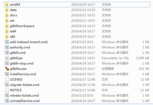Select the file name amd64

tap(15, 5)
